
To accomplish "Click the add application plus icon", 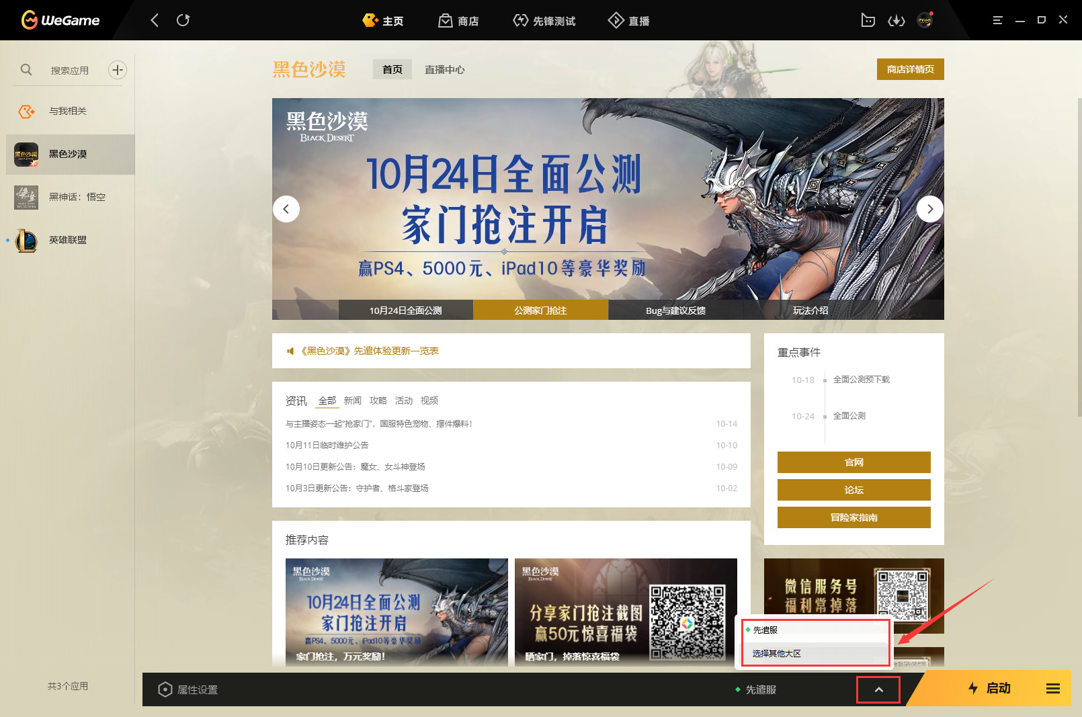I will [x=118, y=70].
